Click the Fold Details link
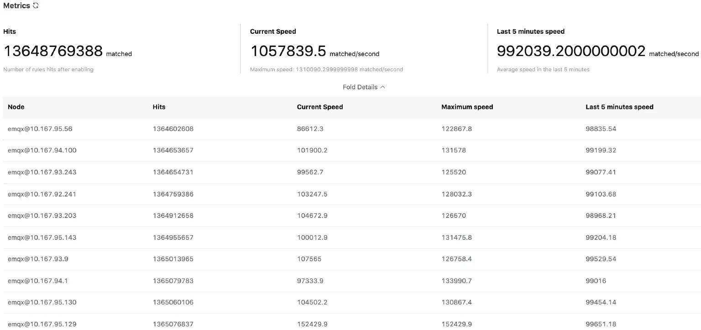This screenshot has height=330, width=701. click(360, 87)
